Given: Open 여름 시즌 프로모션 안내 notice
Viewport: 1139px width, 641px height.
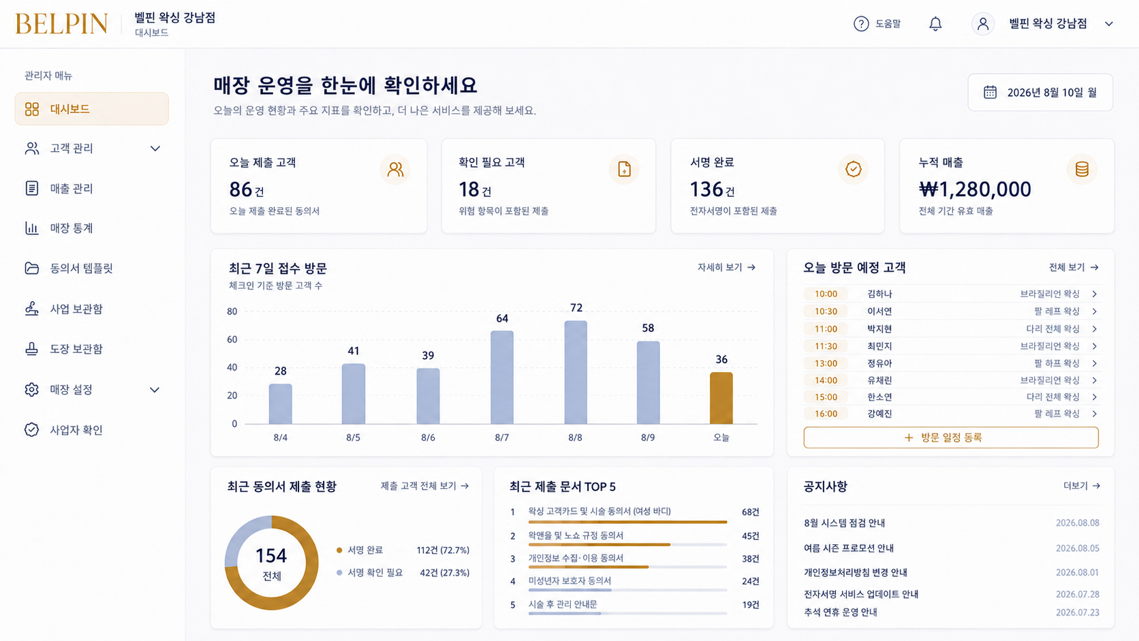Looking at the screenshot, I should click(849, 548).
